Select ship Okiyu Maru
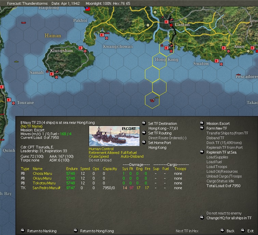258x235 pixels. (42, 178)
